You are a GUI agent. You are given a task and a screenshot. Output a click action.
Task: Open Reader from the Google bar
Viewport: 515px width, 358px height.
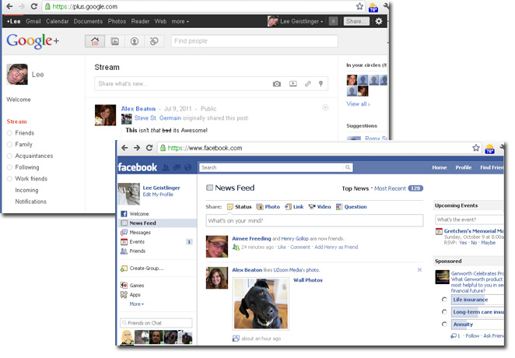click(140, 21)
